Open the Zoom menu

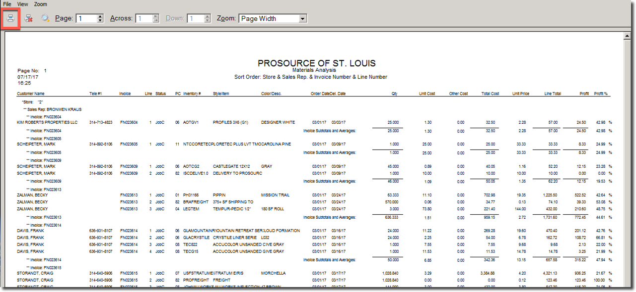(x=41, y=4)
